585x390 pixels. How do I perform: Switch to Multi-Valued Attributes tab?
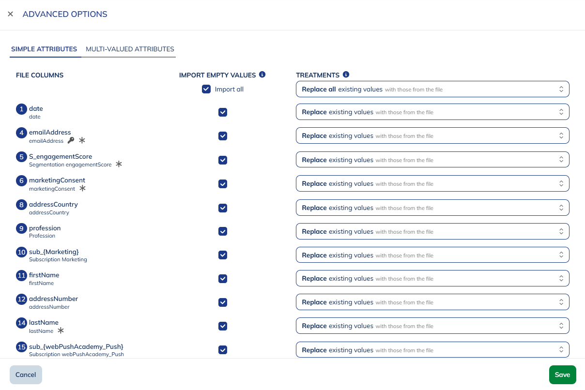pyautogui.click(x=130, y=49)
